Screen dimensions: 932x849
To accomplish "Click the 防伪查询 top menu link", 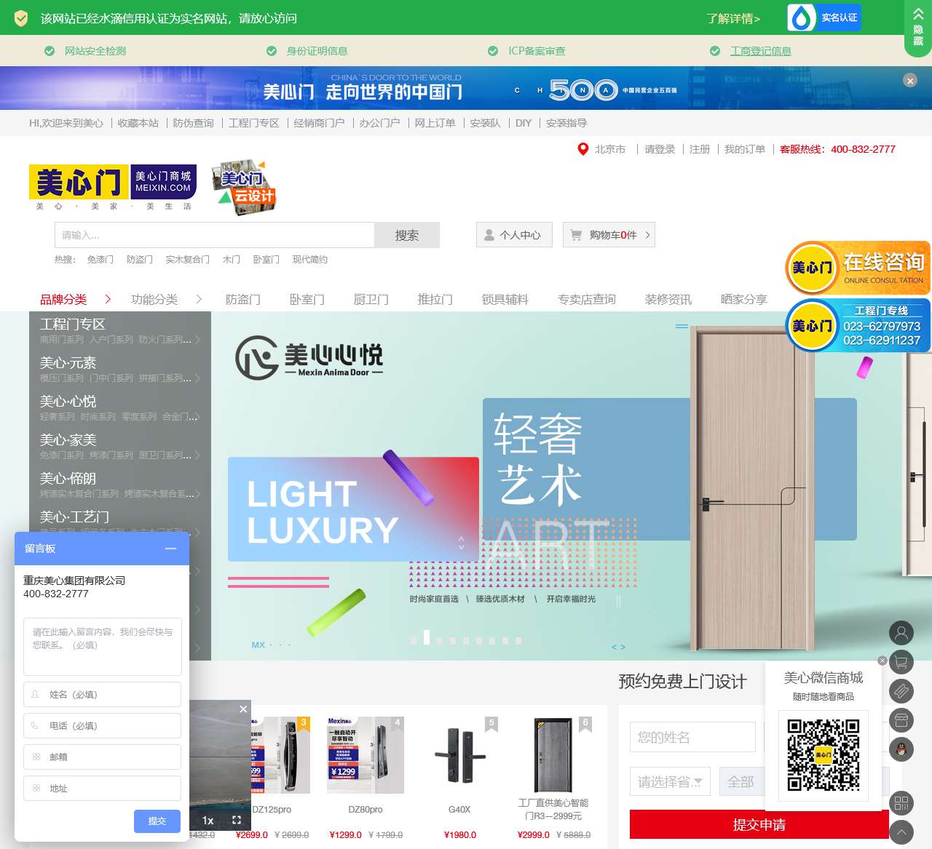I will coord(194,123).
